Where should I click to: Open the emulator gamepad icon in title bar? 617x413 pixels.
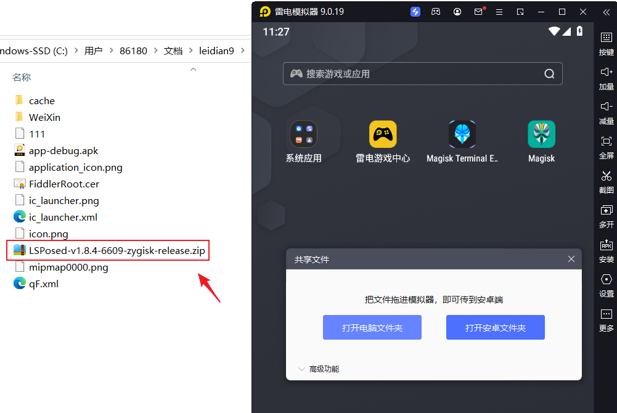(x=436, y=12)
